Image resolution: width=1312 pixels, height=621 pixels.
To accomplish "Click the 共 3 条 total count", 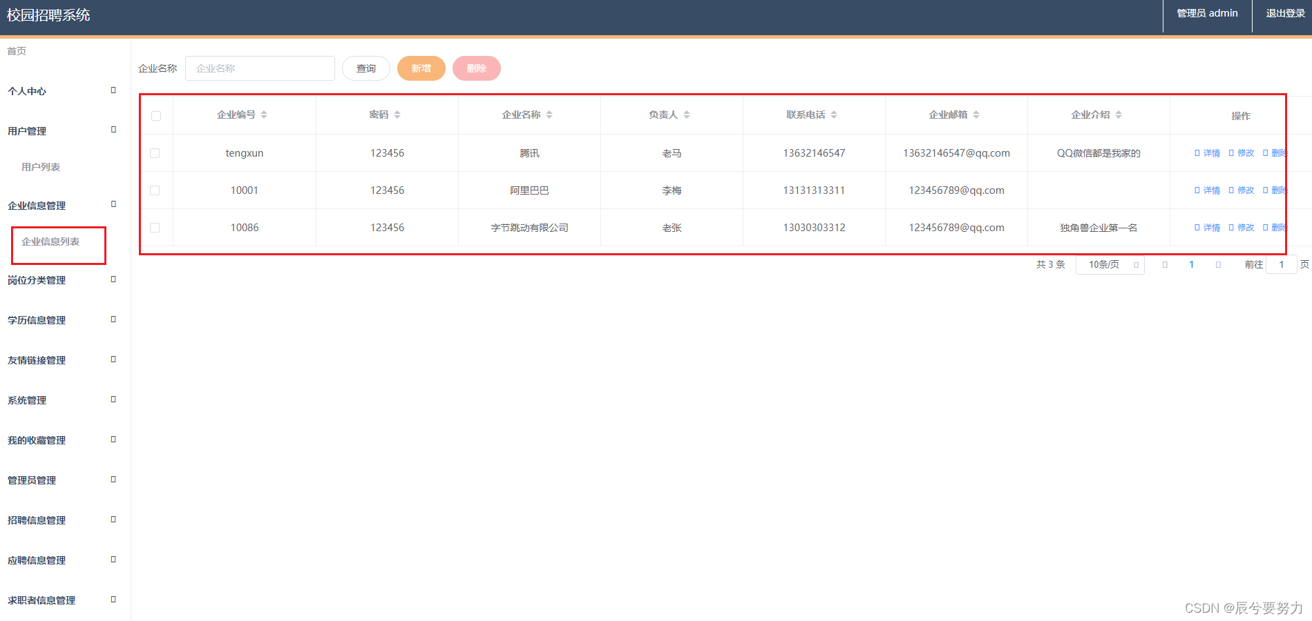I will click(1050, 265).
